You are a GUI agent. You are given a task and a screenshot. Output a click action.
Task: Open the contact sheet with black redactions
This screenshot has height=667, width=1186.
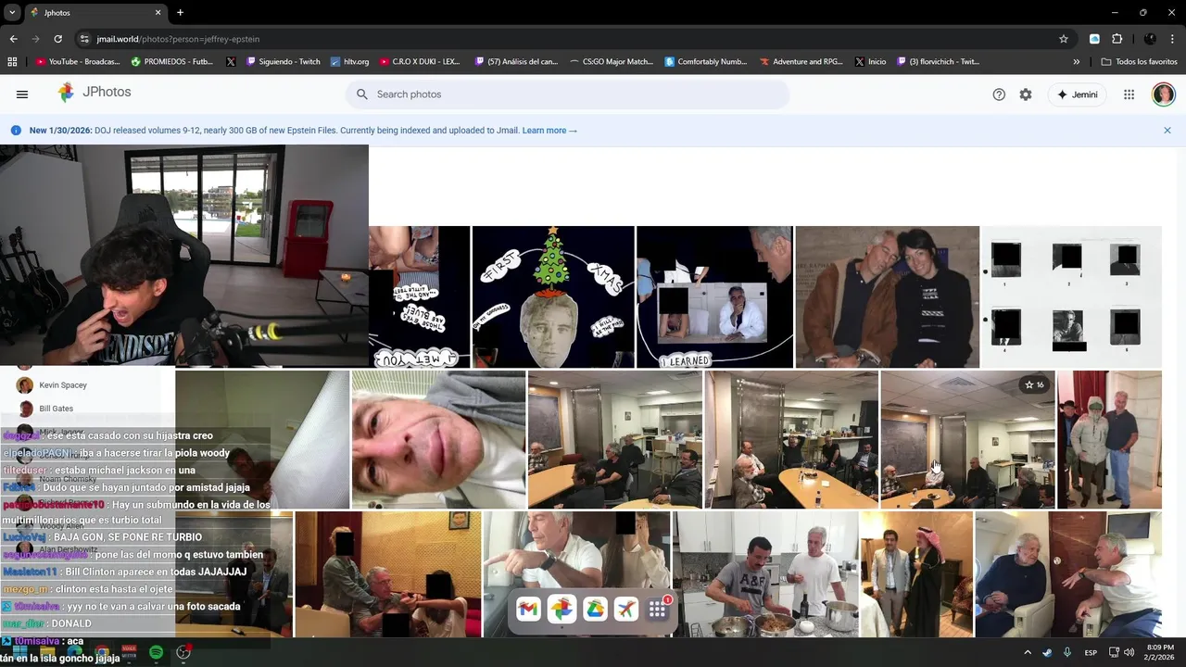(1071, 296)
